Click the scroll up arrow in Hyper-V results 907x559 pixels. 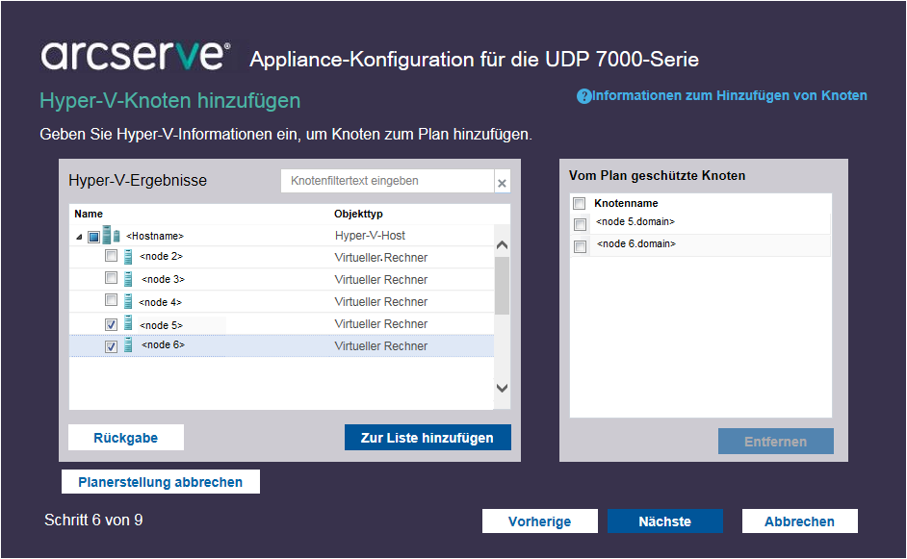(x=502, y=245)
